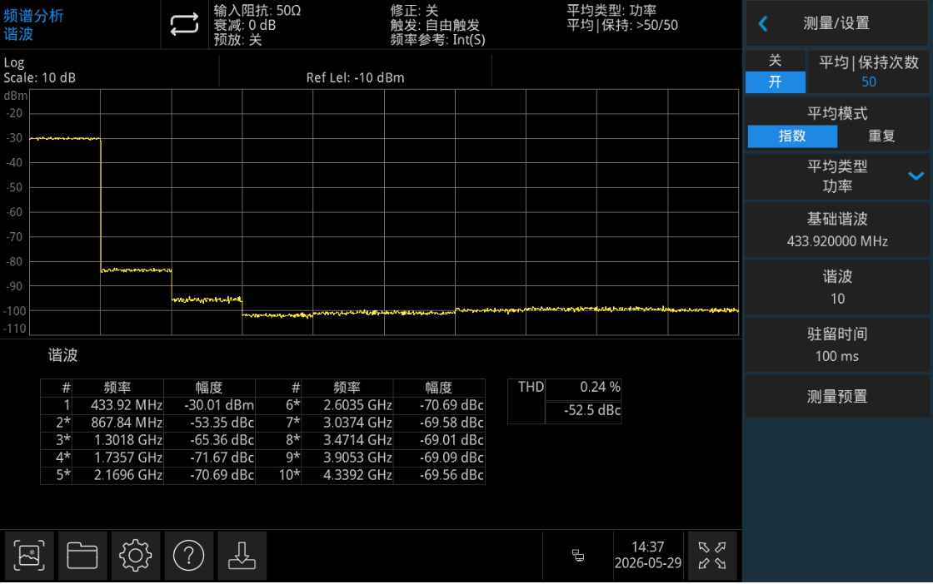
Task: Click the 平均|保持: >50/50 status text
Action: (x=622, y=25)
